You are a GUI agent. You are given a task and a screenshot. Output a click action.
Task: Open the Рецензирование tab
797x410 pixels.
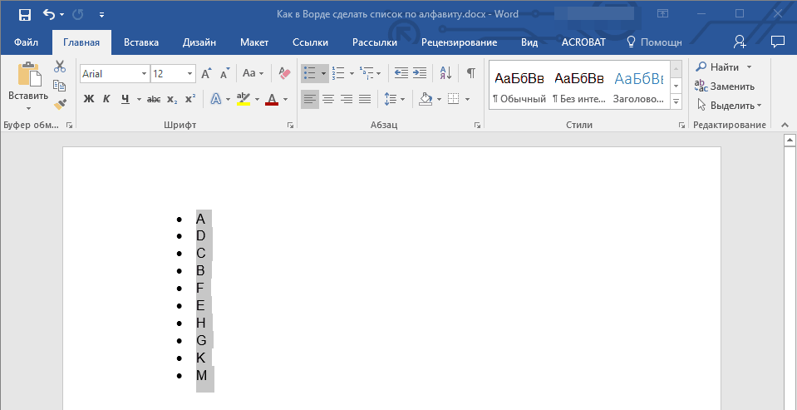click(x=459, y=42)
